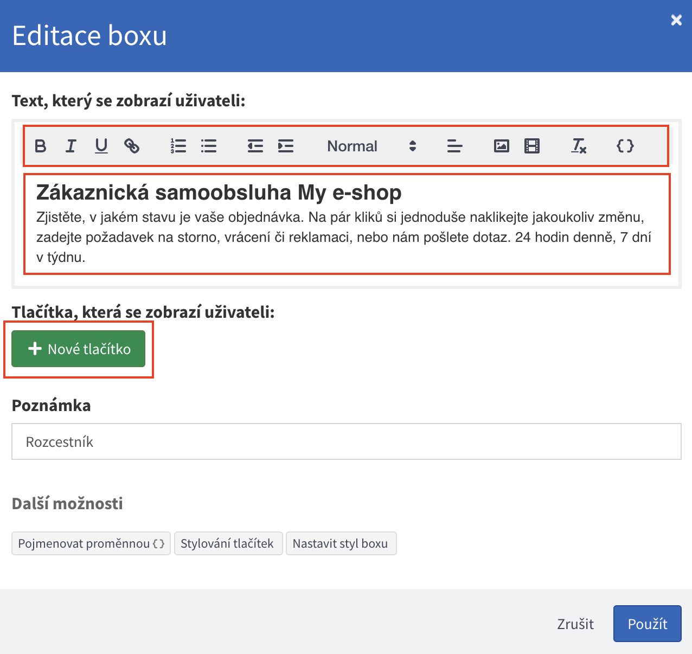Expand Stylování tlačítek settings
The height and width of the screenshot is (654, 692).
pyautogui.click(x=228, y=543)
